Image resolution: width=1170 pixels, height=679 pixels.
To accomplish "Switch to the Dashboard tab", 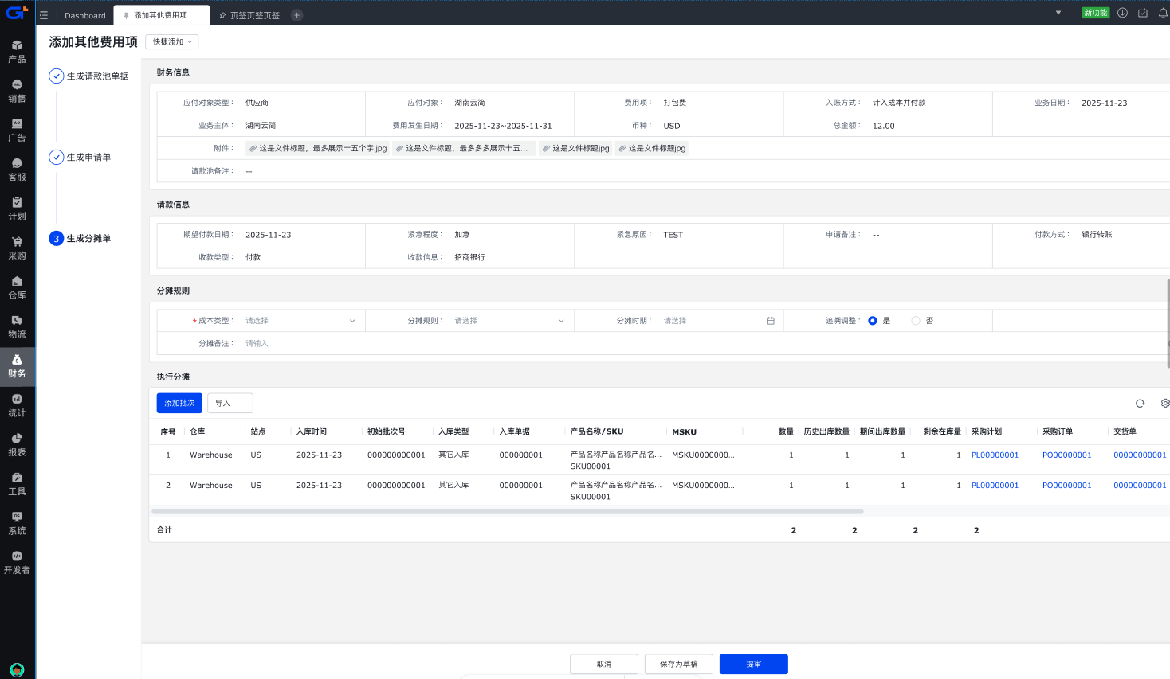I will pos(84,15).
